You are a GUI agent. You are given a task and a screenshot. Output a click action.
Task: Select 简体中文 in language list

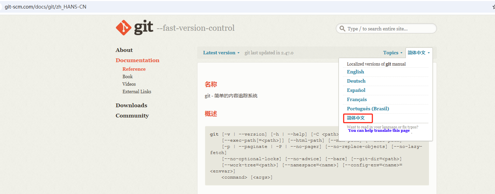tap(356, 118)
